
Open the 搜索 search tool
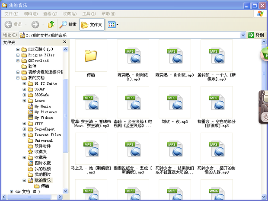click(68, 25)
